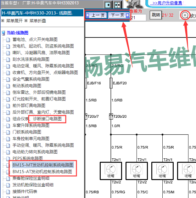Open 倒车雷达、外部后视镜电路图
The width and height of the screenshot is (196, 198).
[x=39, y=92]
